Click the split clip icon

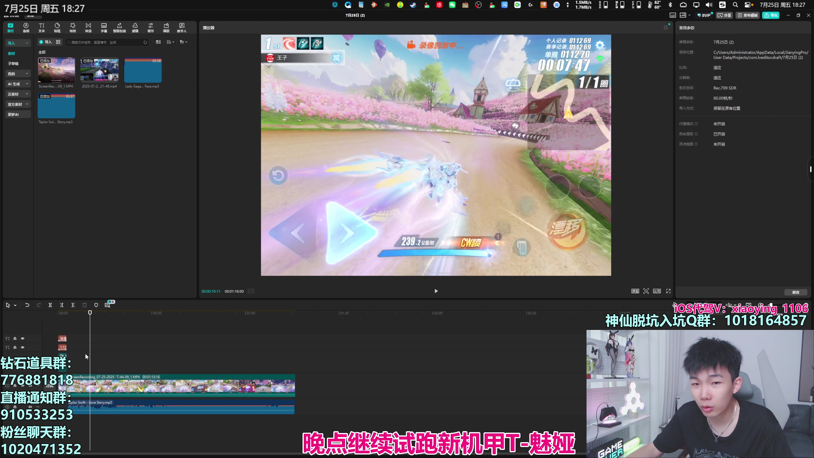pyautogui.click(x=50, y=305)
